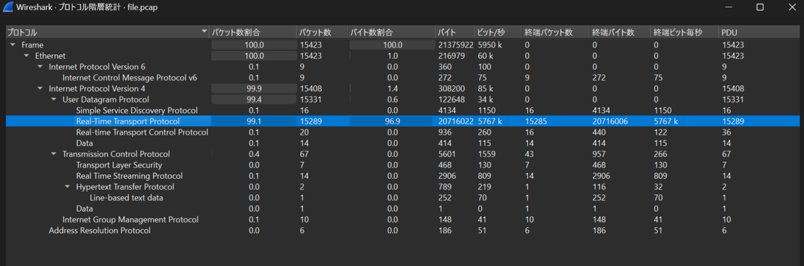
Task: Click 96.9 byte percentage in RTP row
Action: 392,121
